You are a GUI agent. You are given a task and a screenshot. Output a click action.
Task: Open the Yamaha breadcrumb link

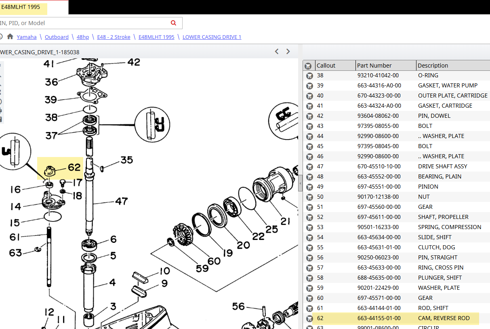click(27, 37)
